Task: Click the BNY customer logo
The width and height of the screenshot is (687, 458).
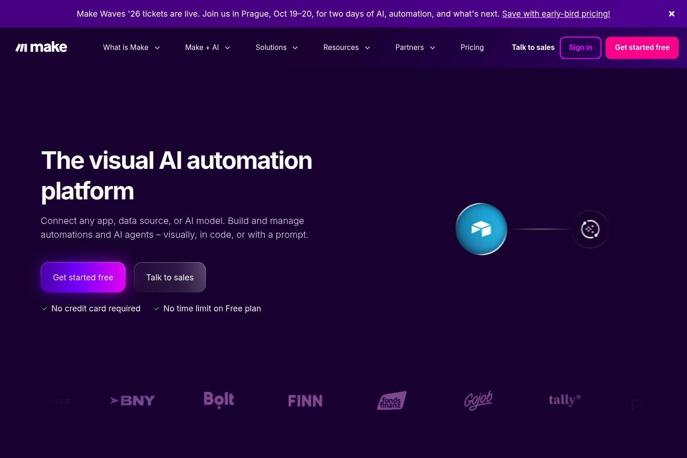Action: (x=132, y=401)
